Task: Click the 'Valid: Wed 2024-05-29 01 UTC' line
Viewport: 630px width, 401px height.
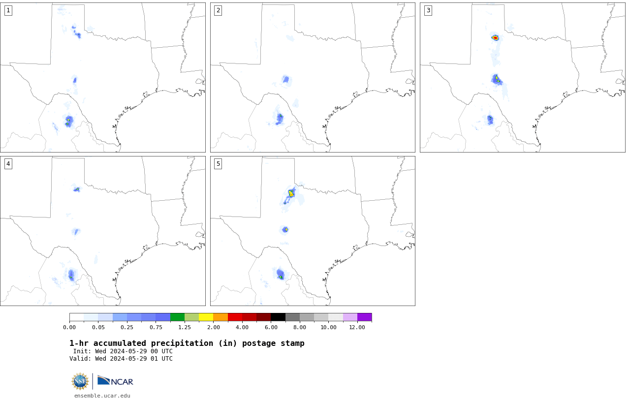Action: pyautogui.click(x=121, y=359)
